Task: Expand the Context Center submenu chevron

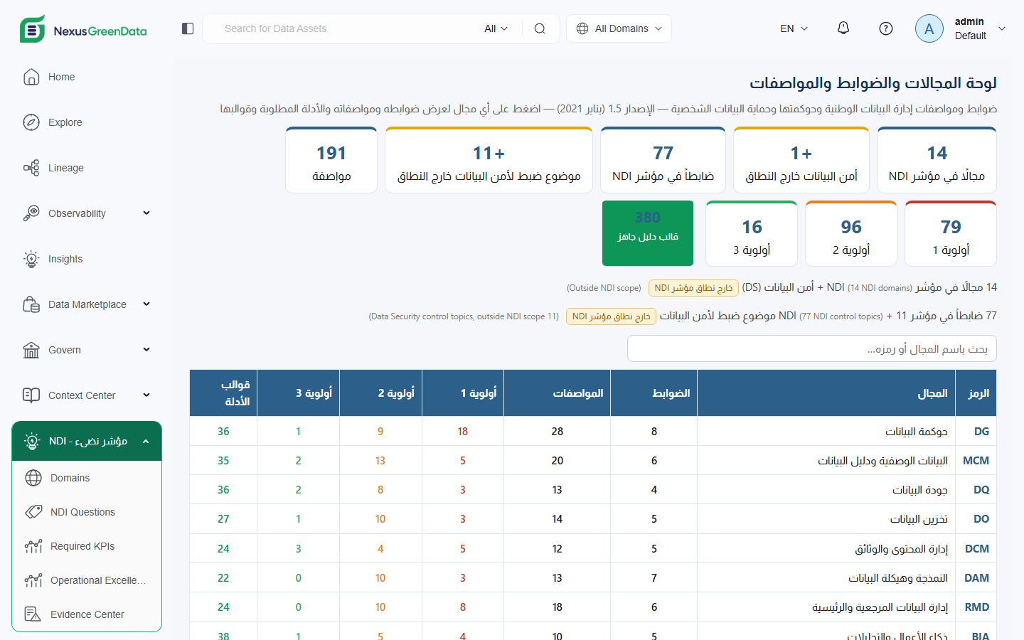Action: (x=146, y=395)
